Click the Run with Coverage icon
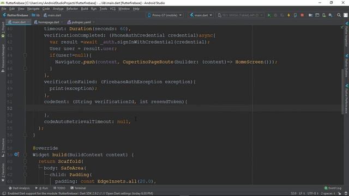The image size is (349, 196). [282, 15]
